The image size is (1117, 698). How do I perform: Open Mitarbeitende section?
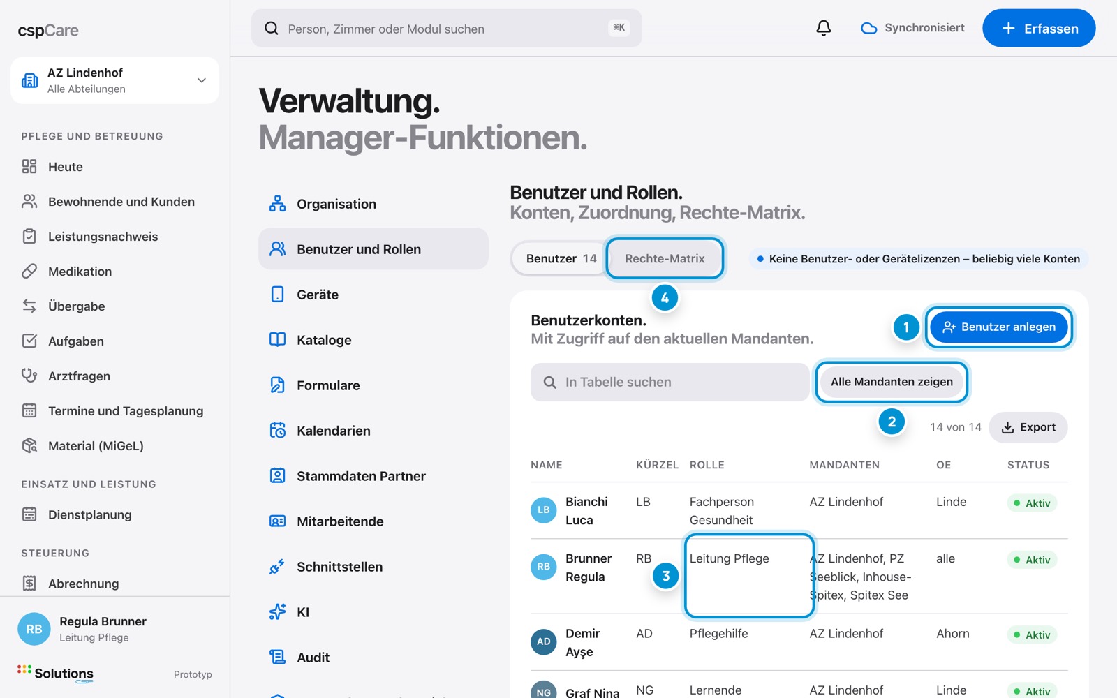point(373,521)
